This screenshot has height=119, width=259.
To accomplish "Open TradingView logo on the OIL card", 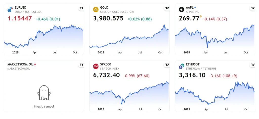I will tap(81, 65).
